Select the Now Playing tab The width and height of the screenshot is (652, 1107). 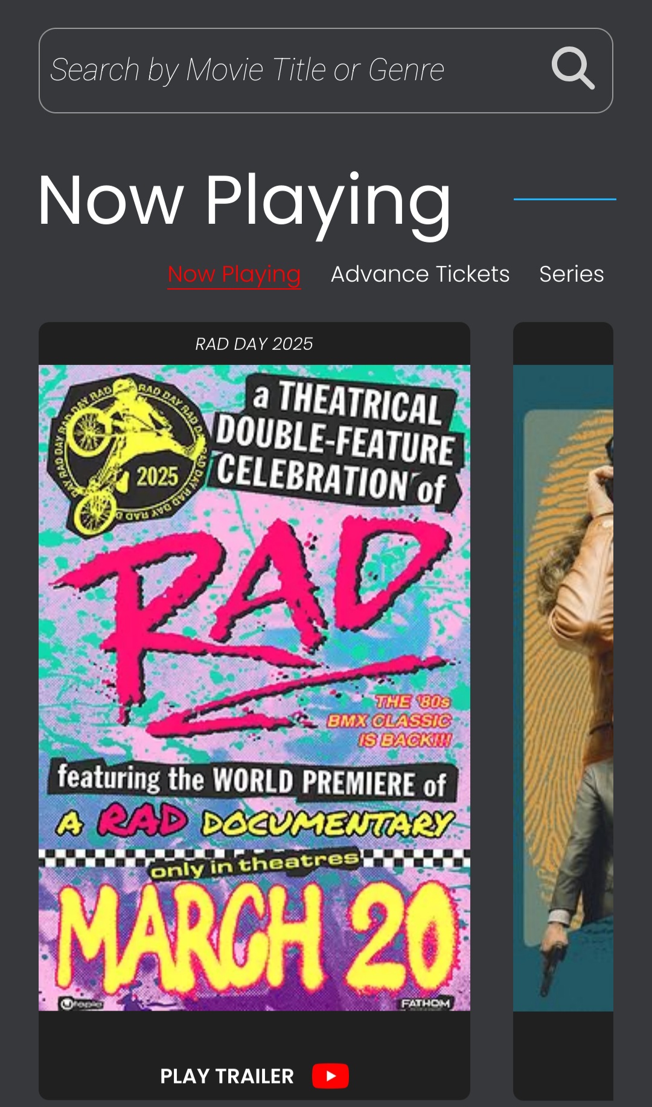pyautogui.click(x=234, y=274)
